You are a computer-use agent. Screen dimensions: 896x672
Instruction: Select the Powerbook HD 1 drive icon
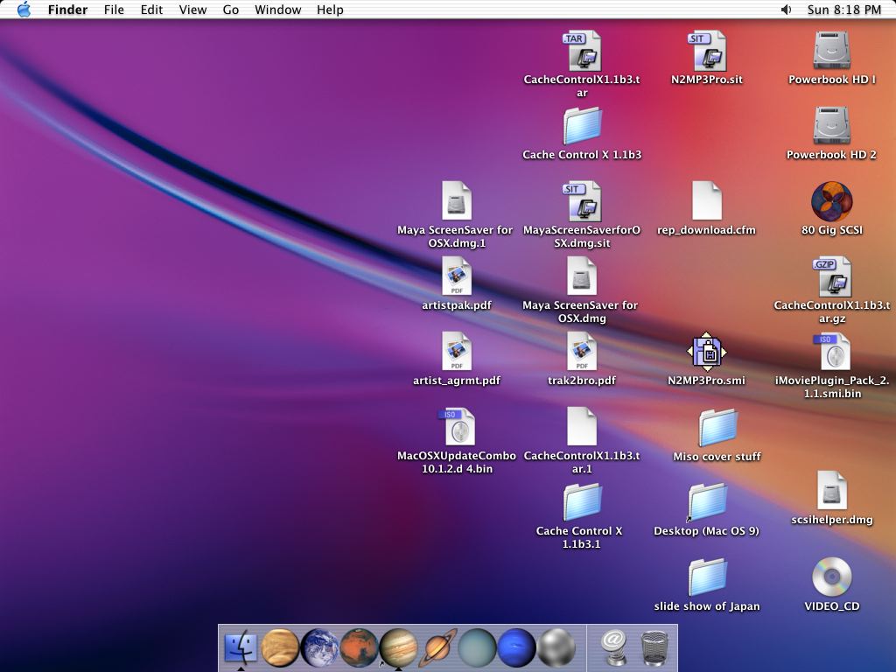tap(831, 51)
